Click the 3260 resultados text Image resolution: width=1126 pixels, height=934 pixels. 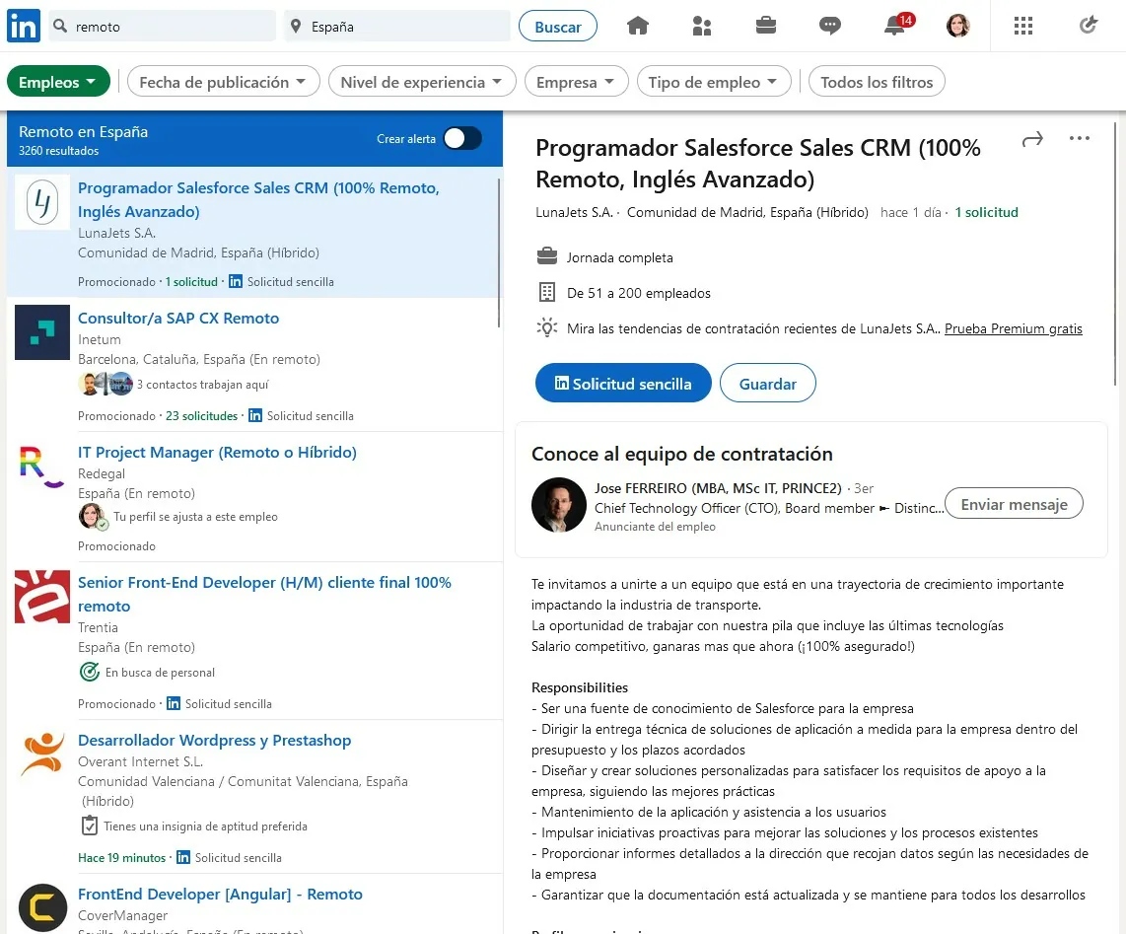(59, 150)
